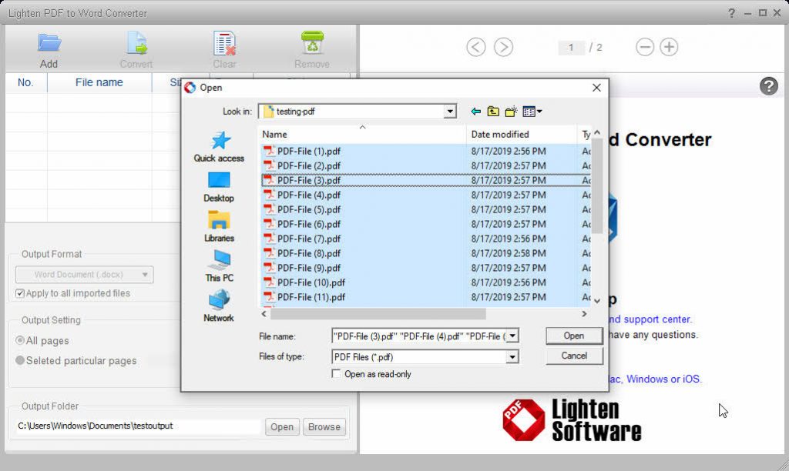Screen dimensions: 789x471
Task: Select the Seleted particular pages radio button
Action: tap(20, 360)
